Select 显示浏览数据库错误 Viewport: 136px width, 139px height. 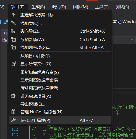click(x=60, y=80)
